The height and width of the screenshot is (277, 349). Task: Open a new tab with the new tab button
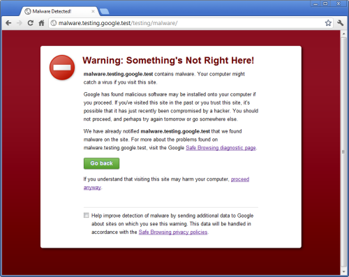[104, 11]
